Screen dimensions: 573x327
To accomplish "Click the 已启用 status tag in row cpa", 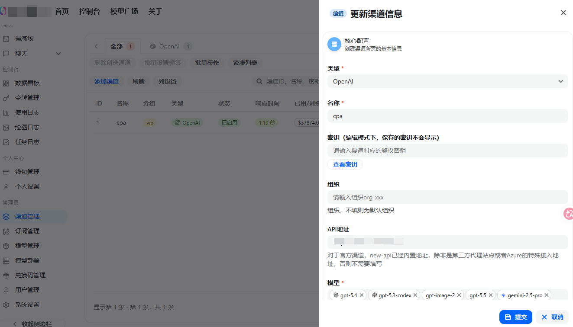I will pos(229,123).
